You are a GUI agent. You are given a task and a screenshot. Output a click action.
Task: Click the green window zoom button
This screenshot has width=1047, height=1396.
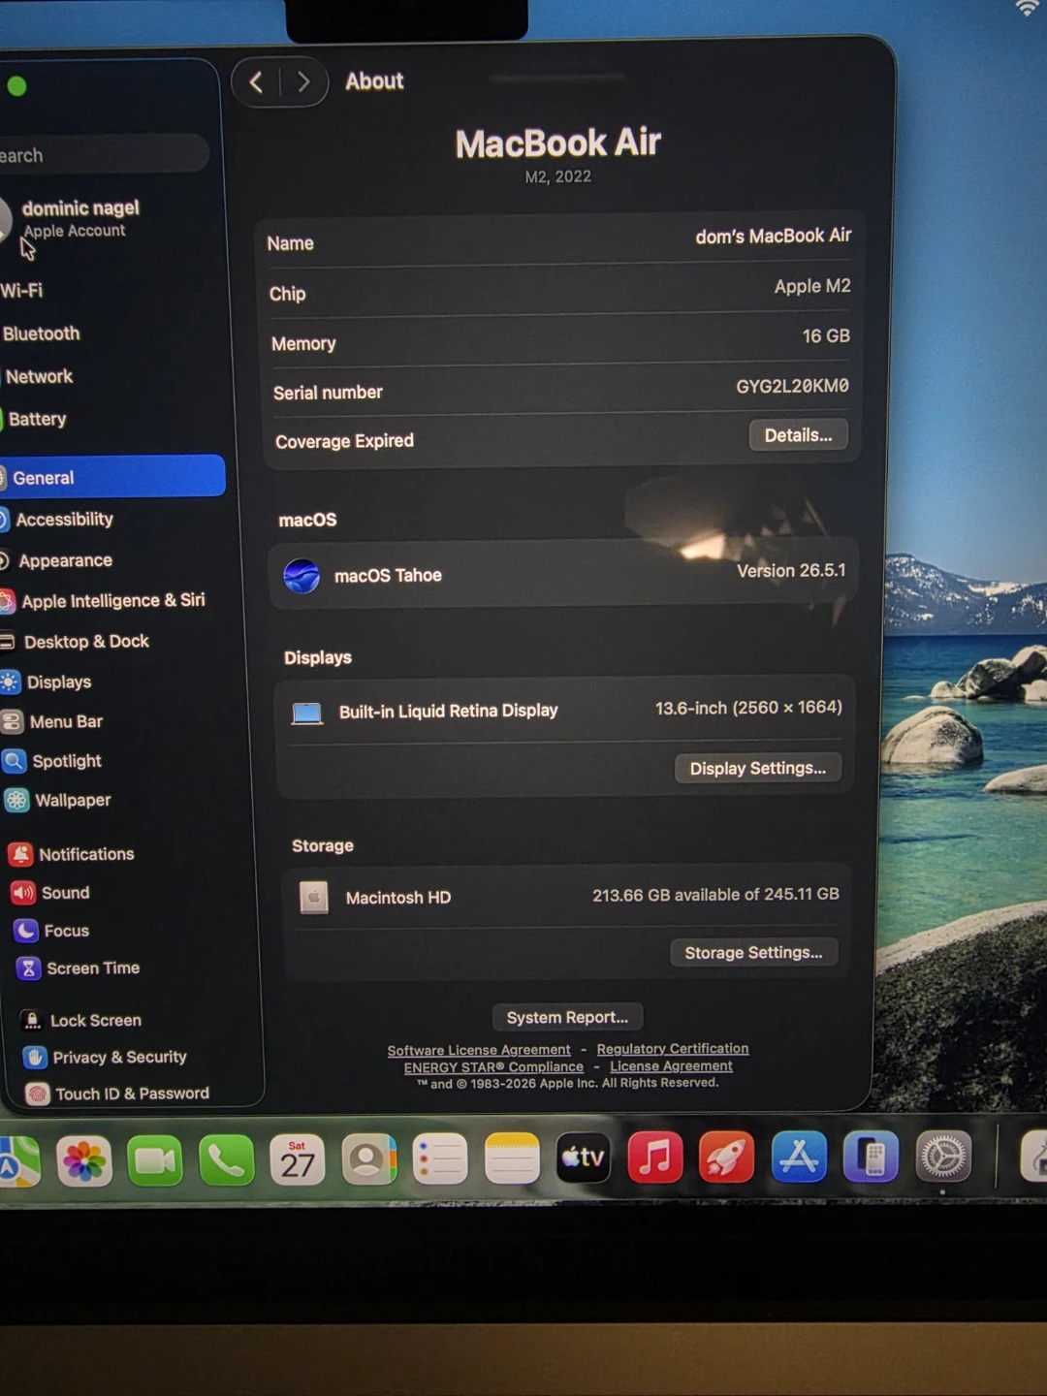tap(16, 86)
